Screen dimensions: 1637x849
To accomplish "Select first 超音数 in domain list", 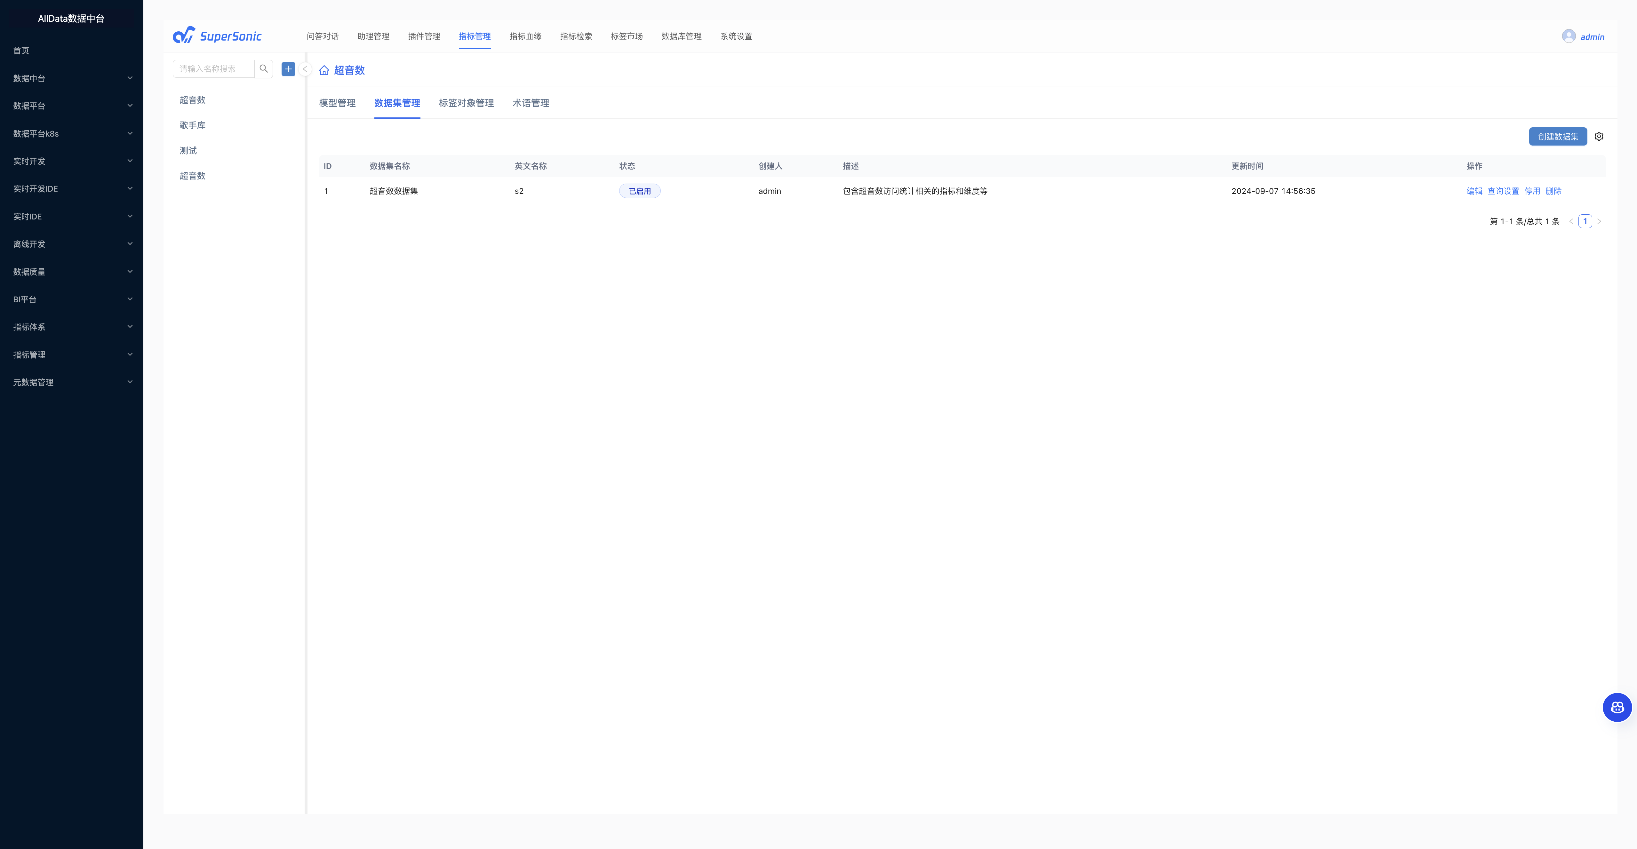I will [x=193, y=100].
